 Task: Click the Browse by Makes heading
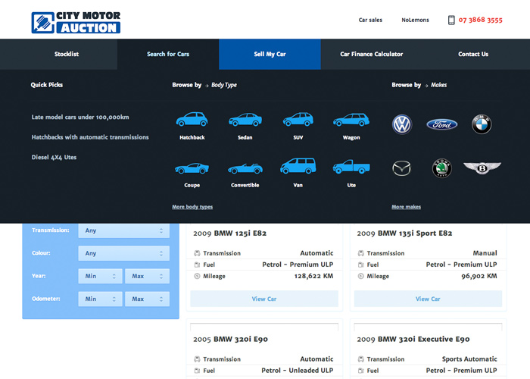(x=419, y=85)
